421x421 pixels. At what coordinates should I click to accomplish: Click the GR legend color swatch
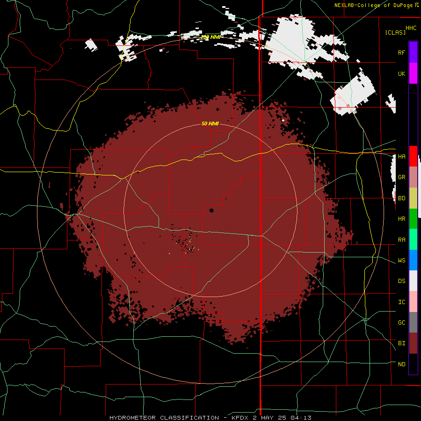coord(413,177)
